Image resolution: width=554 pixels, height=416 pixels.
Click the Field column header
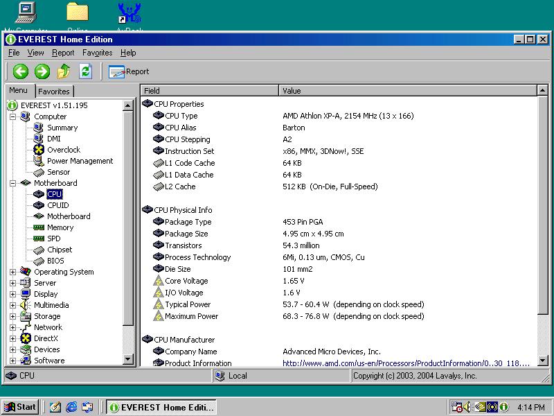point(210,91)
